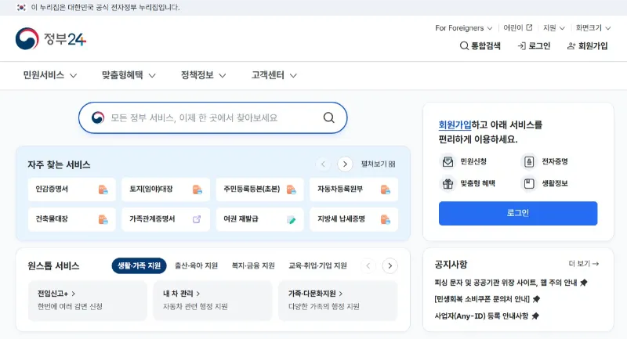Image resolution: width=627 pixels, height=339 pixels.
Task: Open the 내 차 관리 card
Action: 212,301
